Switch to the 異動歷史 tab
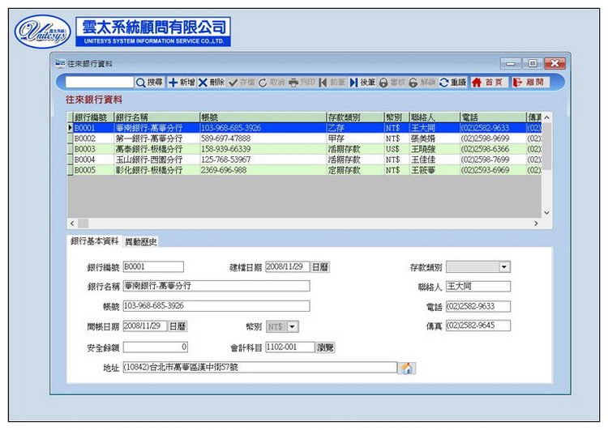The height and width of the screenshot is (430, 608). pos(141,241)
